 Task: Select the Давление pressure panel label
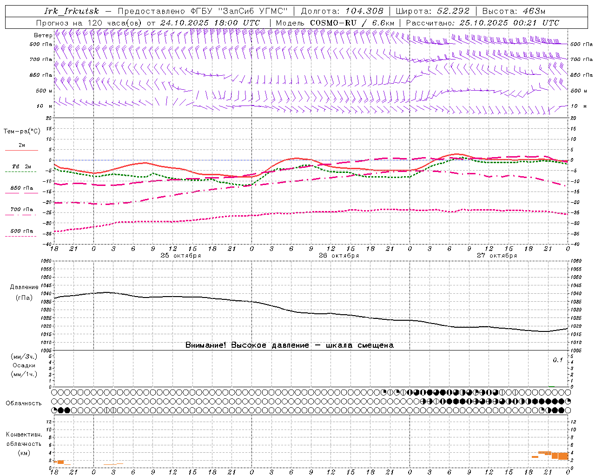[x=24, y=287]
